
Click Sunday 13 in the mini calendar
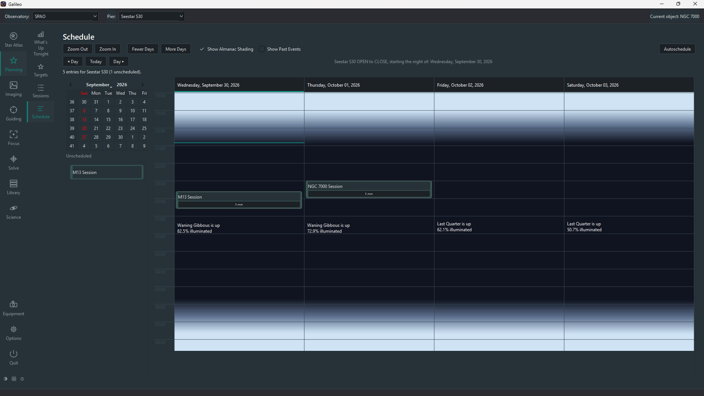(x=84, y=120)
